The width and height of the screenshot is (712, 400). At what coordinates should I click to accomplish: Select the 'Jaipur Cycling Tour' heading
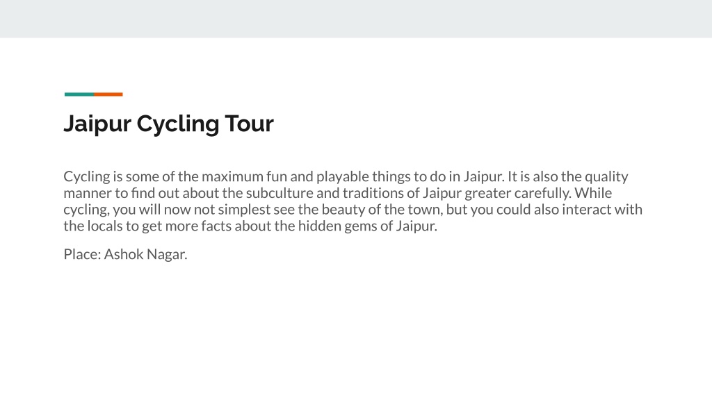tap(168, 124)
